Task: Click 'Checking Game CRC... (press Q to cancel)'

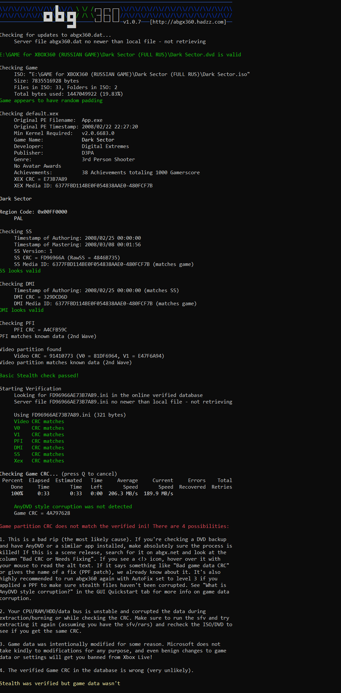Action: (x=58, y=474)
